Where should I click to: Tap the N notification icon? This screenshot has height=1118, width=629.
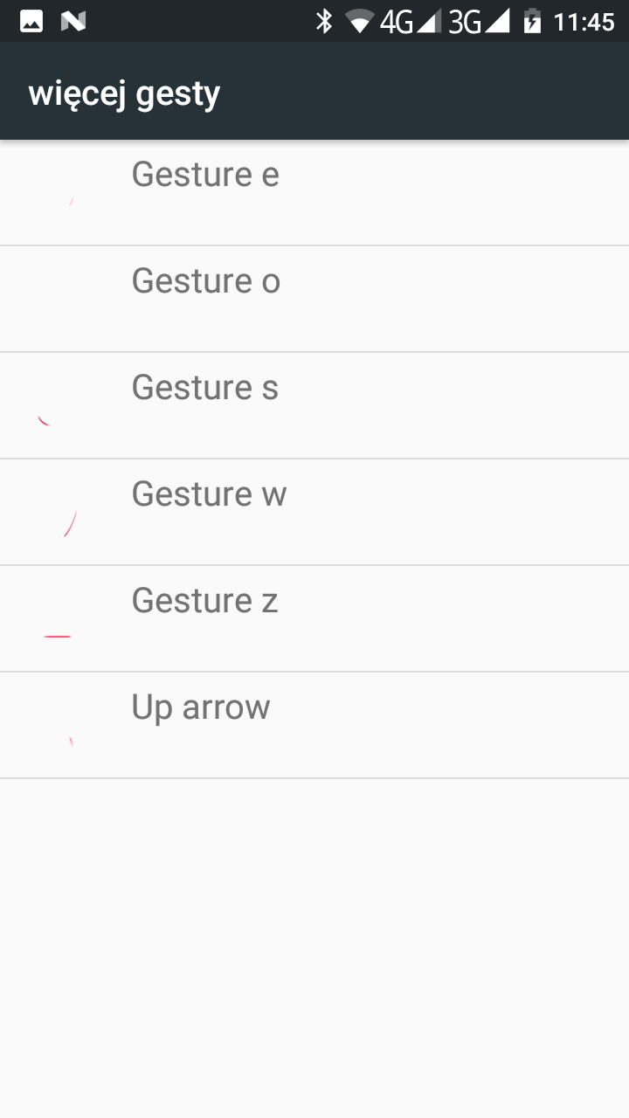click(x=73, y=21)
